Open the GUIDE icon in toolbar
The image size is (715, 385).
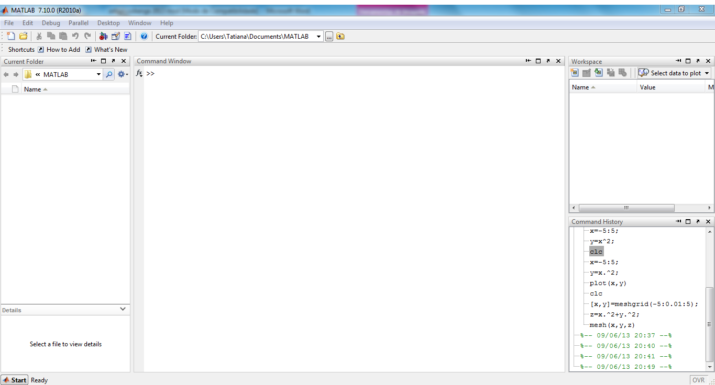coord(115,36)
